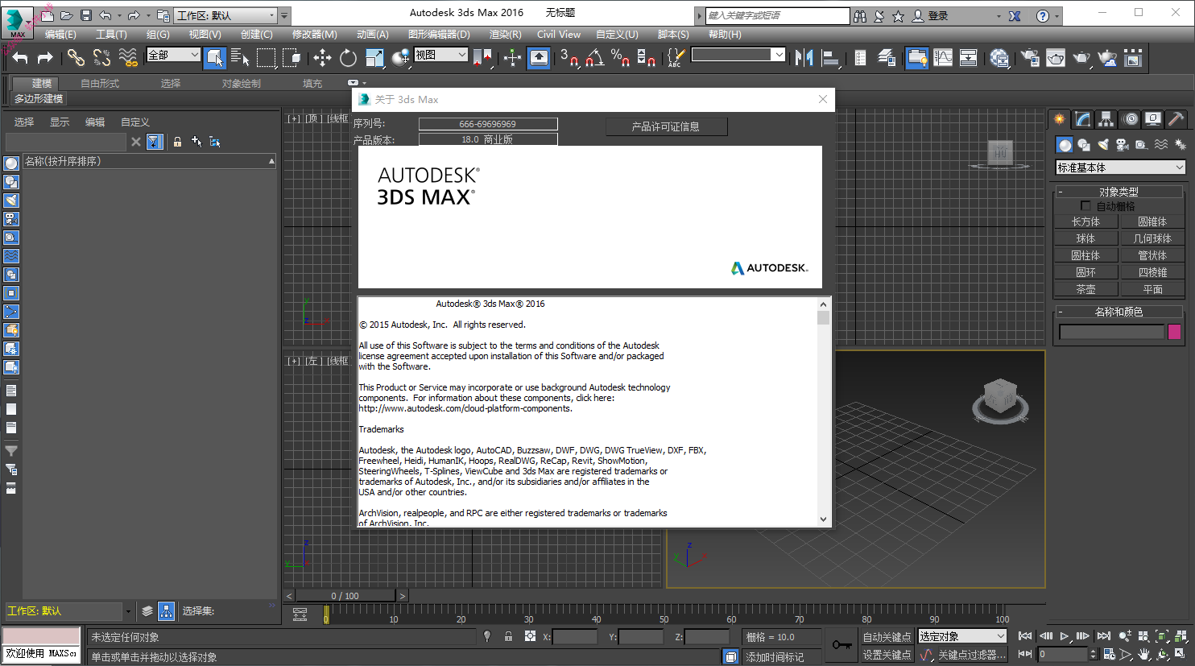1195x666 pixels.
Task: Click the magenta object color swatch
Action: pyautogui.click(x=1174, y=332)
